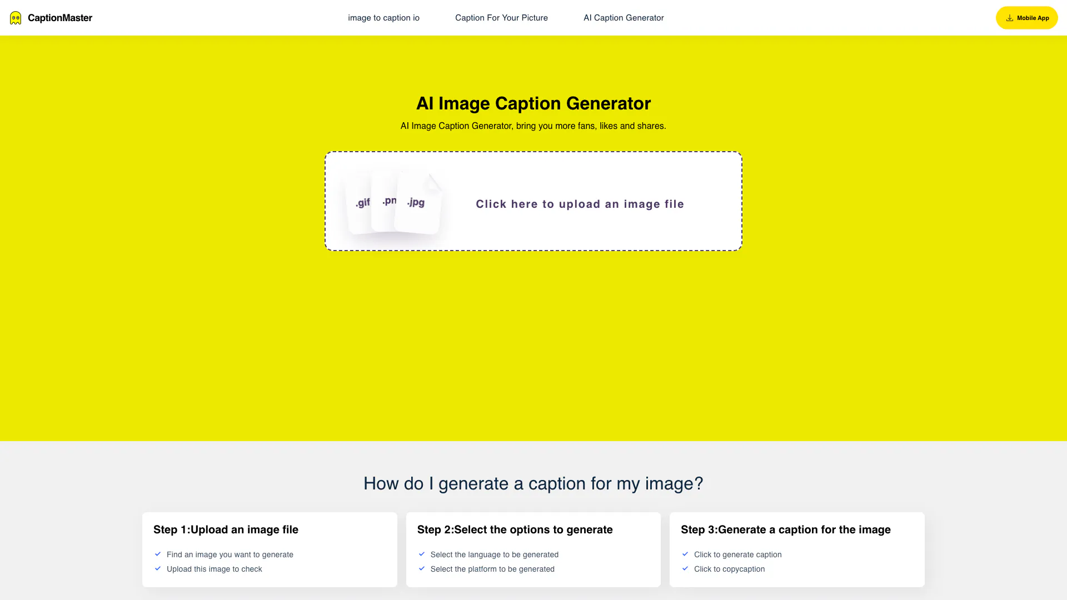Click the CaptionMaster brand name link
The width and height of the screenshot is (1067, 600).
pos(60,18)
